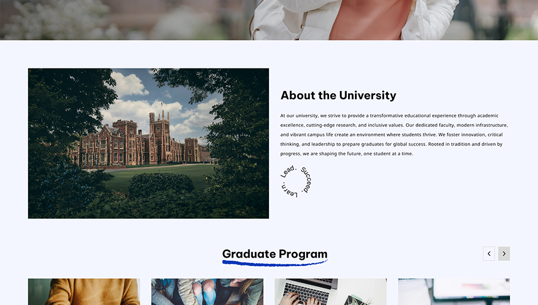
Task: Click the previous arrow in Graduate Program carousel
Action: coord(489,254)
